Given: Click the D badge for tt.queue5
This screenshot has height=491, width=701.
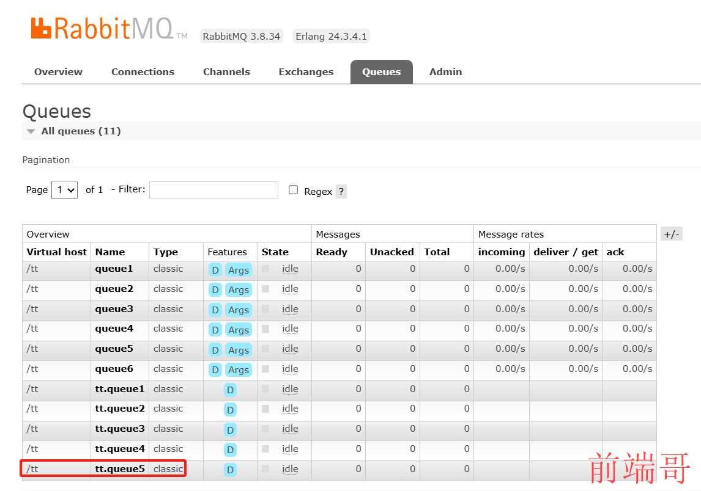Looking at the screenshot, I should [x=230, y=470].
